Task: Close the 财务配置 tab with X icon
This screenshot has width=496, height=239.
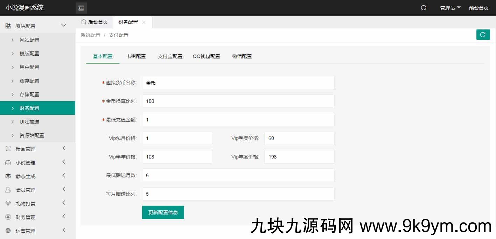Action: click(x=144, y=22)
